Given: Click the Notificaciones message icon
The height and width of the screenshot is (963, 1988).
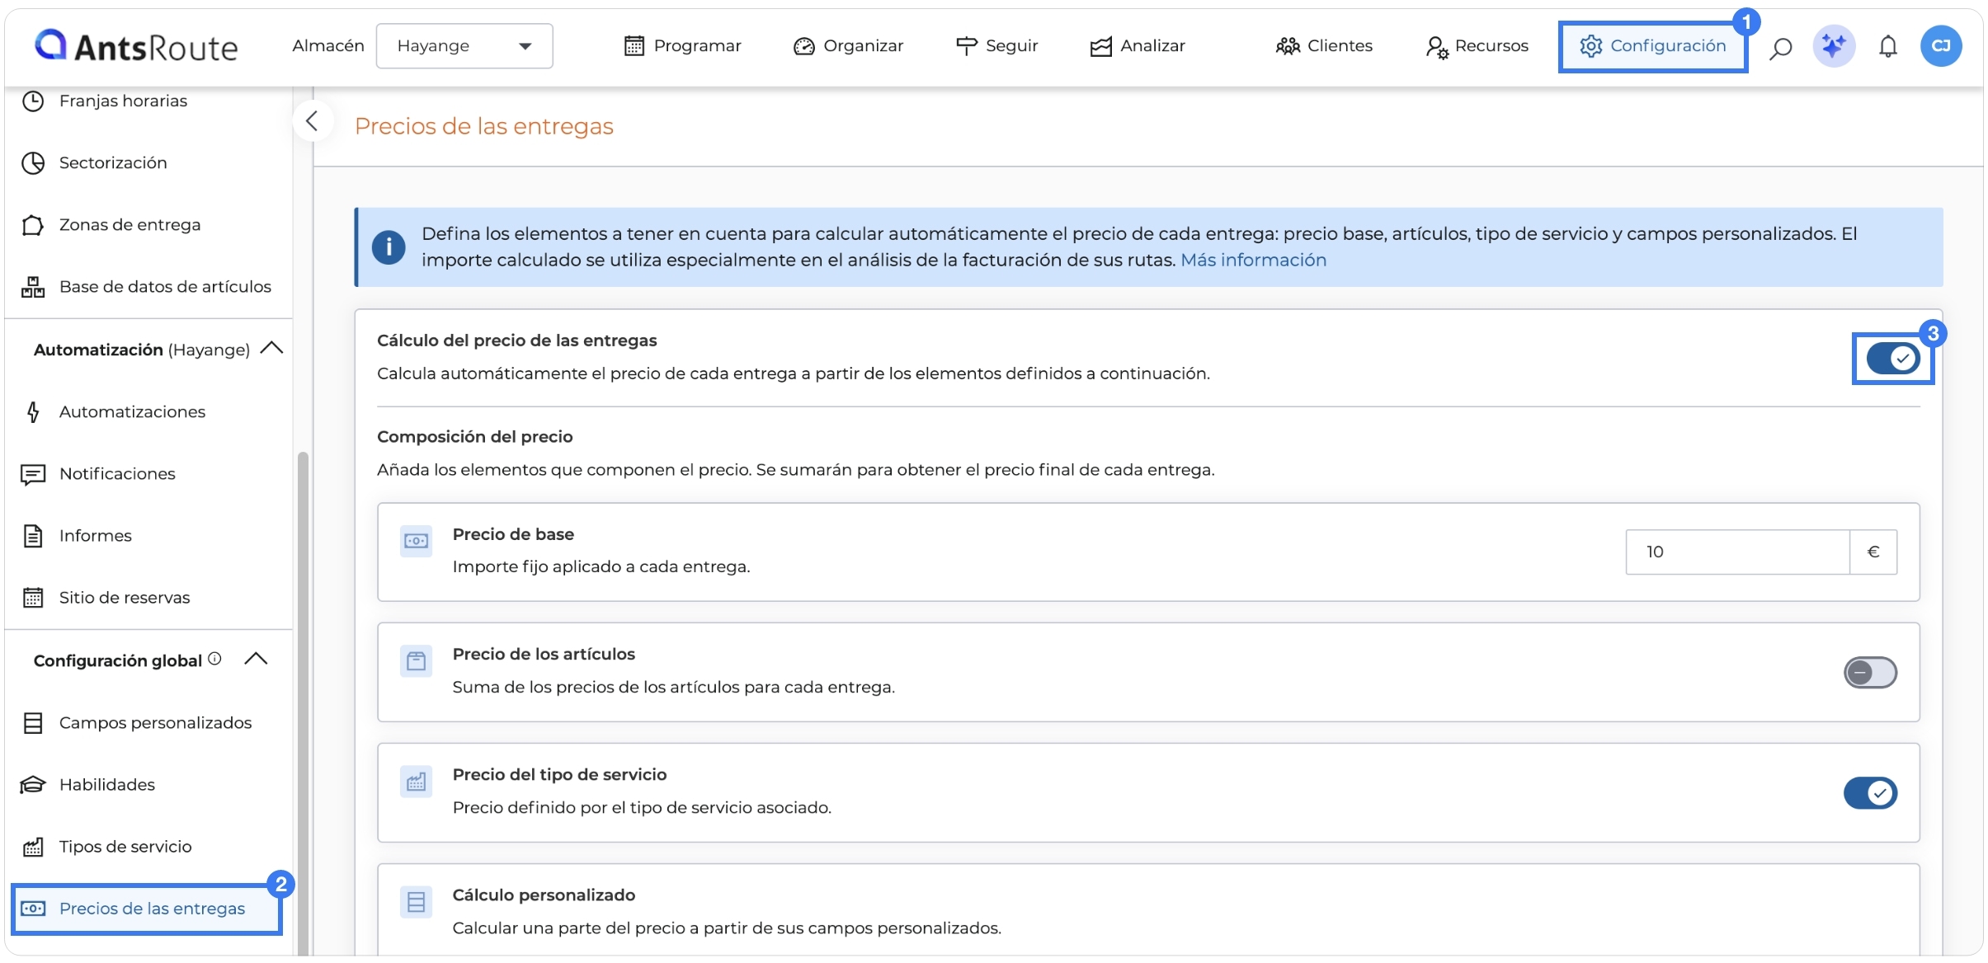Looking at the screenshot, I should [33, 474].
